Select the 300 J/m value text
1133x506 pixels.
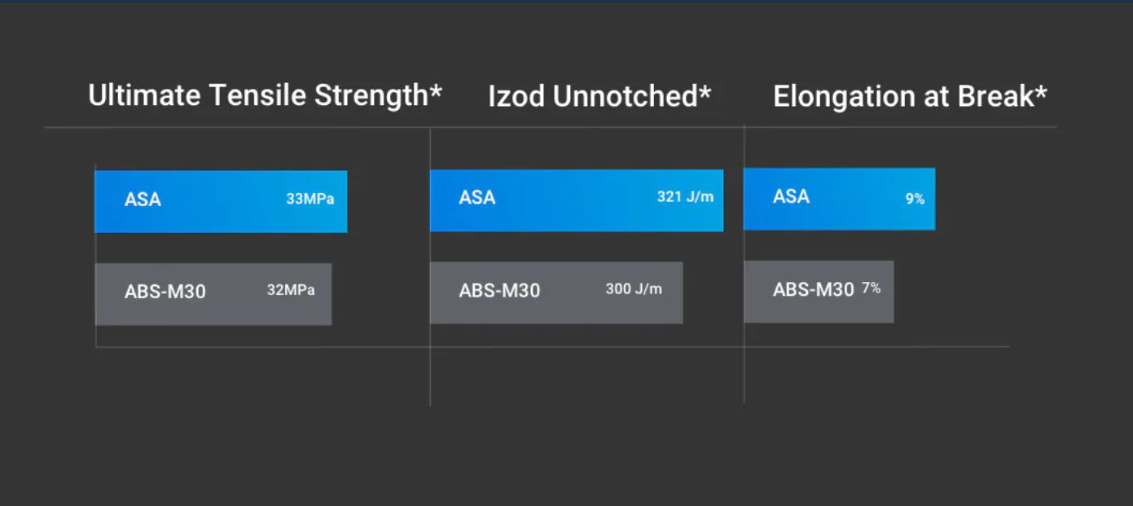[634, 289]
